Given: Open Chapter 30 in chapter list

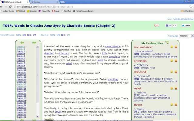Looking at the screenshot, I should pyautogui.click(x=21, y=115).
